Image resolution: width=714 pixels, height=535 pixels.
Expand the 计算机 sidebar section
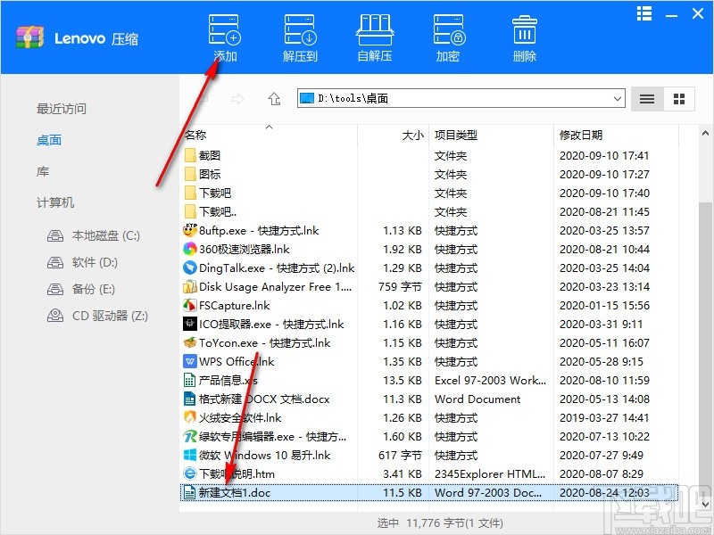[x=55, y=202]
